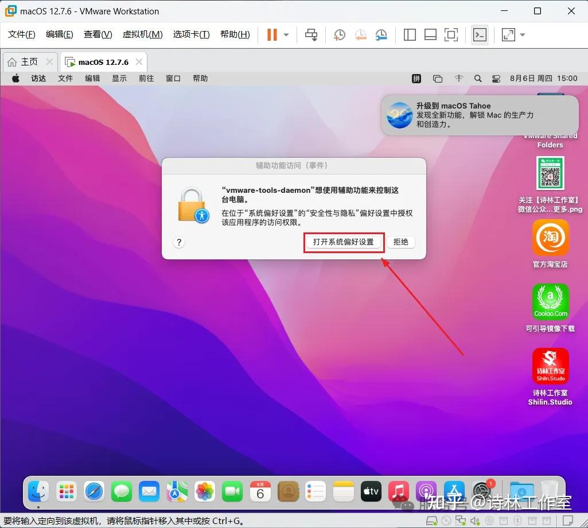Open Messages from the Dock
The image size is (588, 528).
tap(122, 492)
